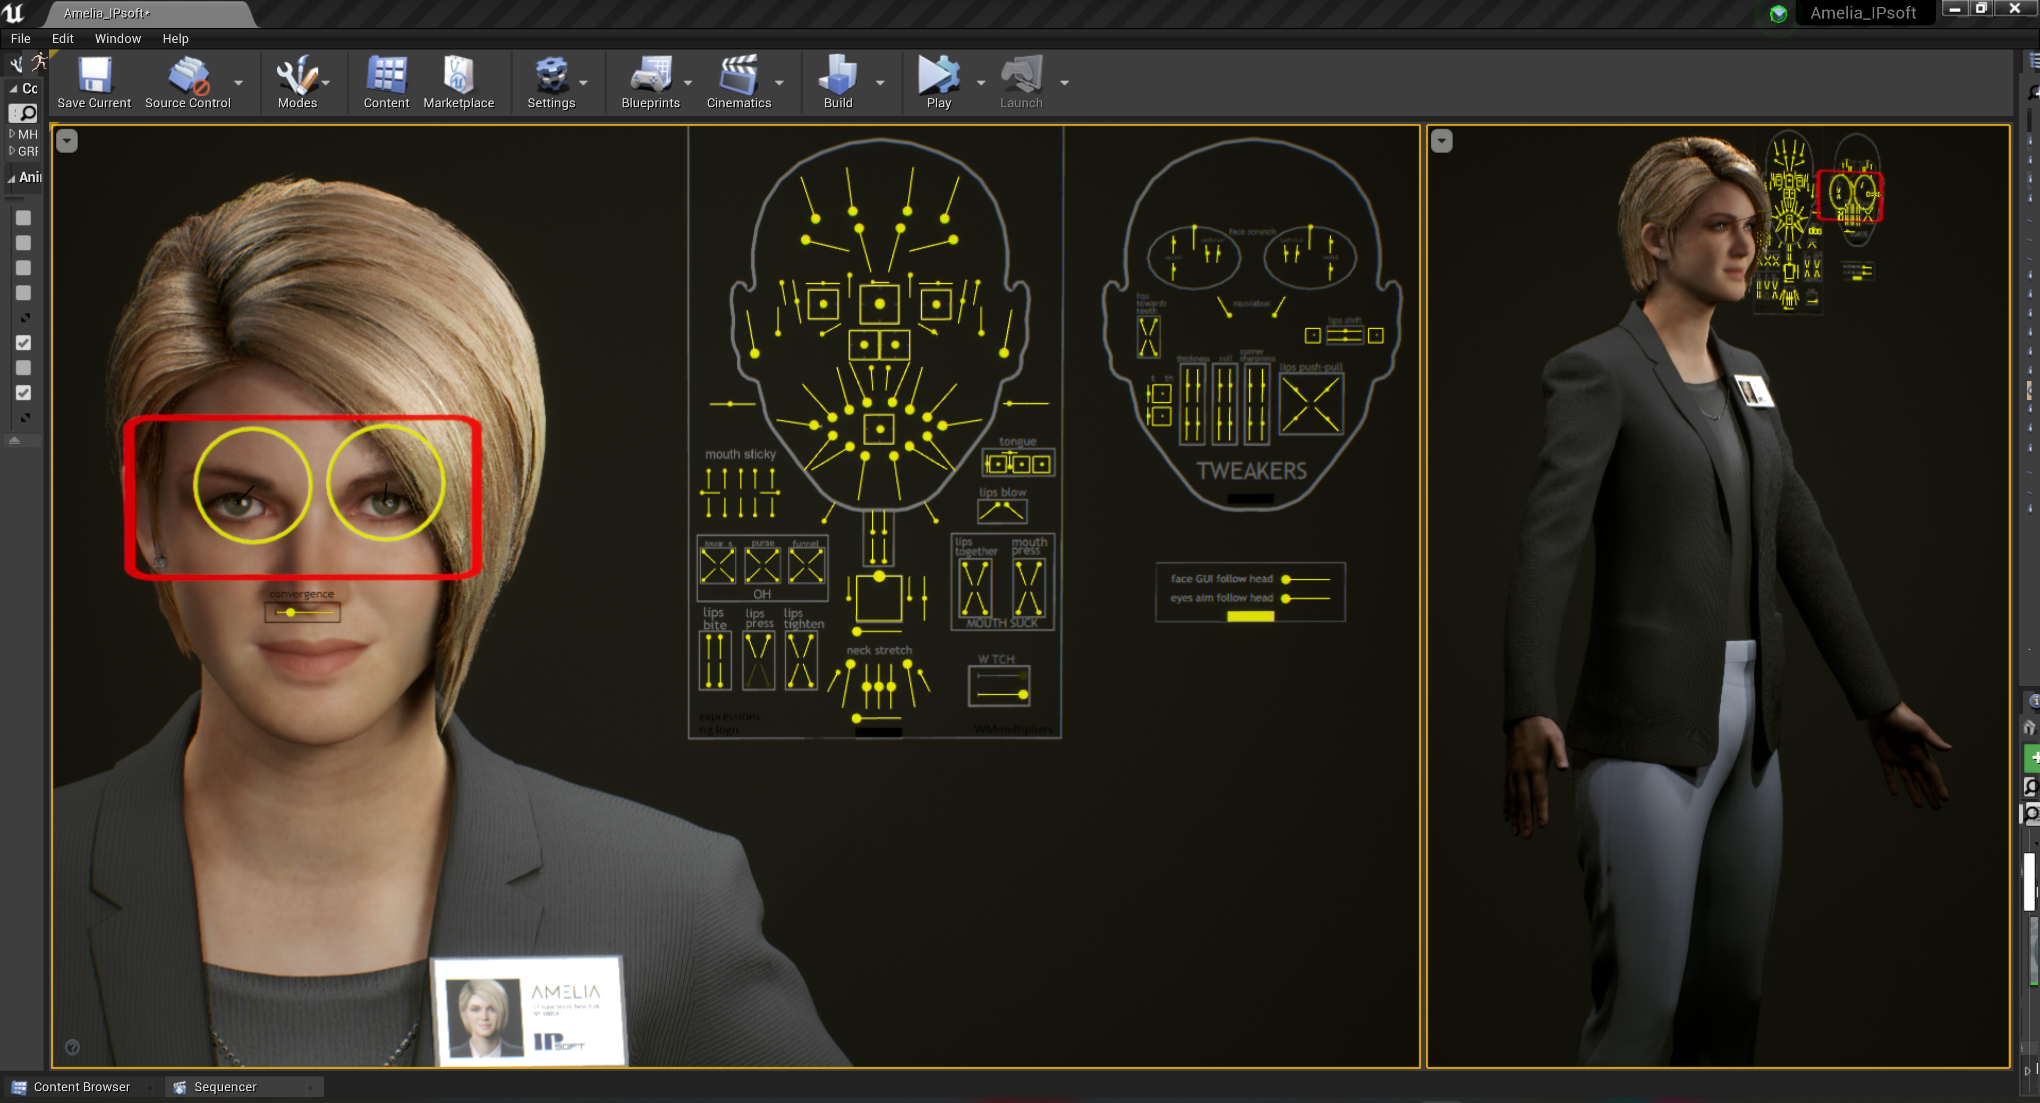This screenshot has width=2040, height=1103.
Task: Toggle the first checkbox under Anim section
Action: 24,218
